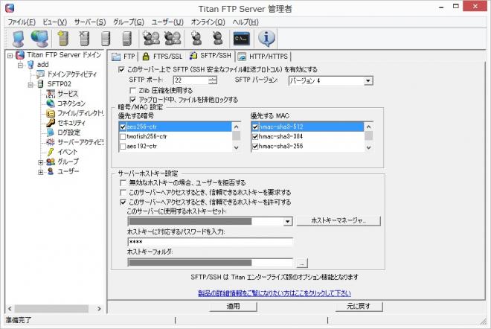Click the Host Key Manager button

(338, 220)
